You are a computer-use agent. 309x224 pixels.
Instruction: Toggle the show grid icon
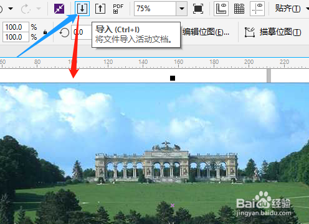tap(239, 9)
